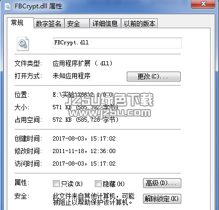This screenshot has height=210, width=219.
Task: Click the 未知应用程序 text
Action: pyautogui.click(x=72, y=76)
